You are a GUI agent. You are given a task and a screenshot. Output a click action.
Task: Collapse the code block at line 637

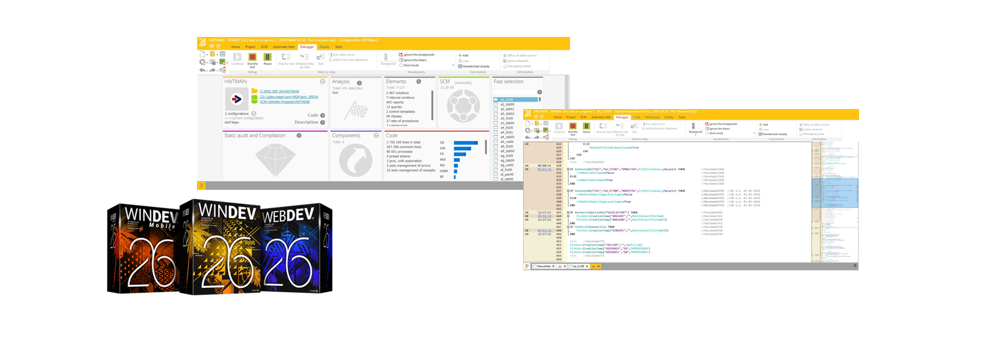[x=568, y=190]
